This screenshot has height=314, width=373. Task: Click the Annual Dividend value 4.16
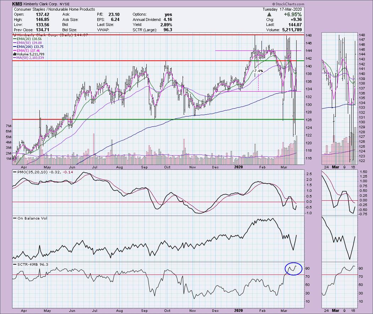pos(168,20)
